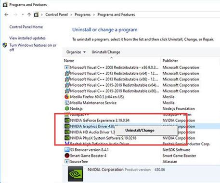Sort by the Publisher column header
The width and height of the screenshot is (220, 183).
170,61
